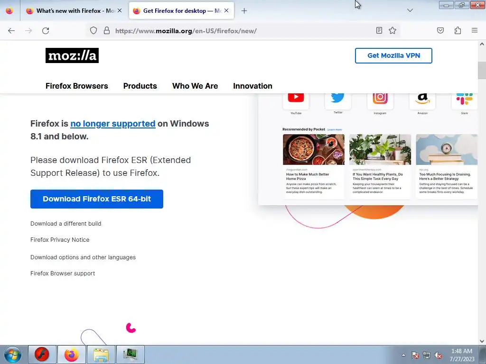
Task: Open the Products navigation menu
Action: click(x=140, y=86)
